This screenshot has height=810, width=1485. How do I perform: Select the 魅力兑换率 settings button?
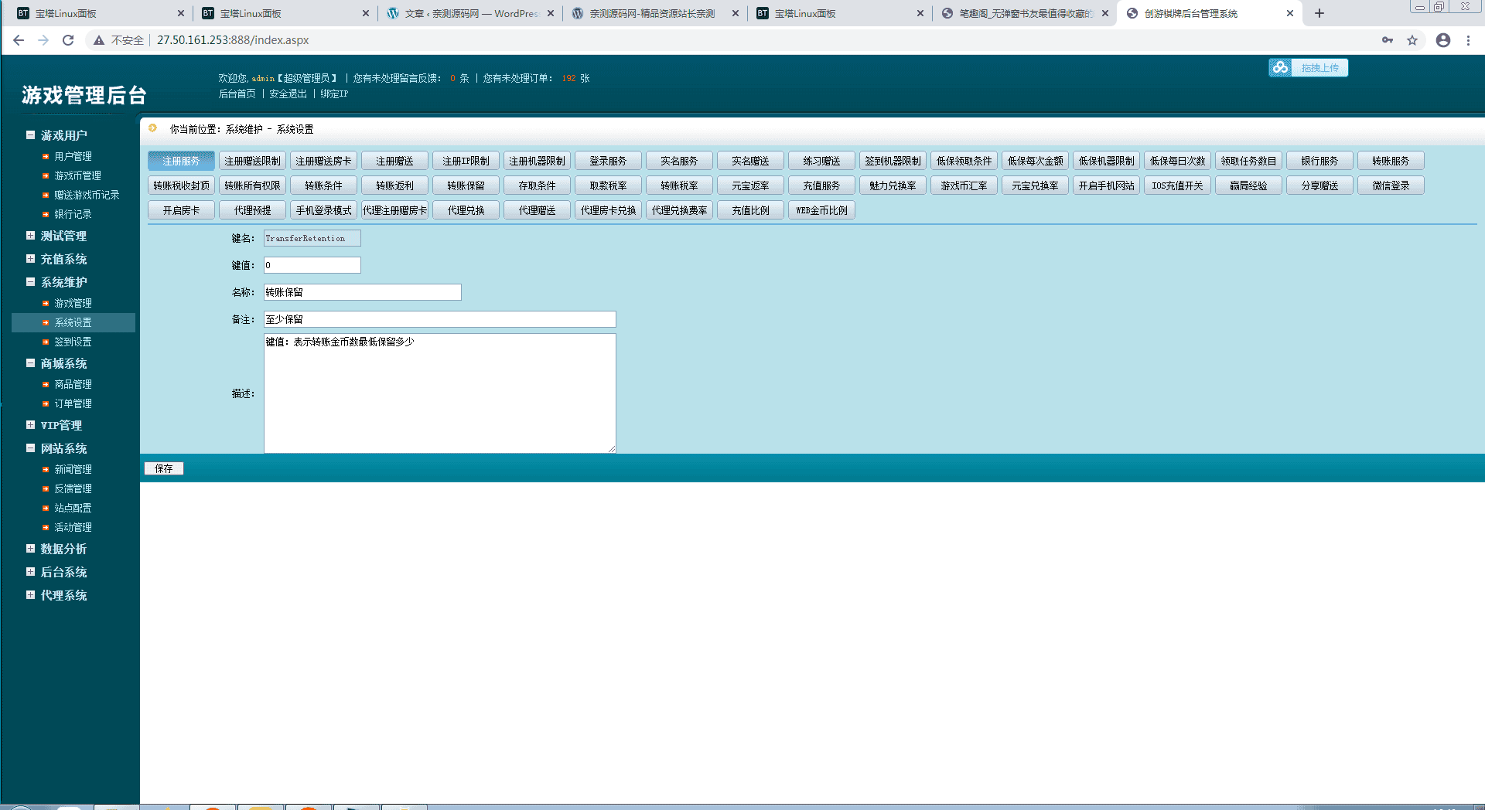893,185
